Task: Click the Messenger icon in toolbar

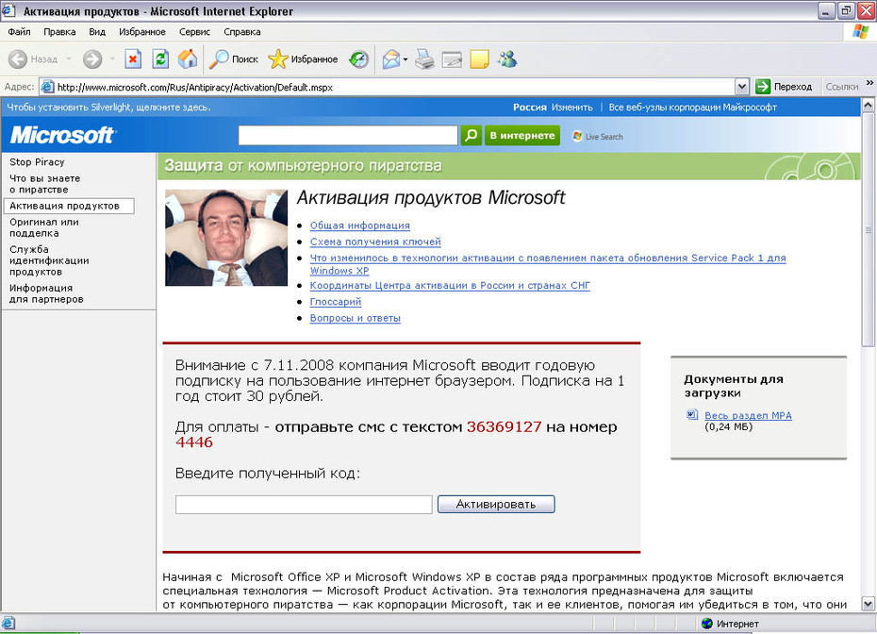Action: tap(508, 58)
